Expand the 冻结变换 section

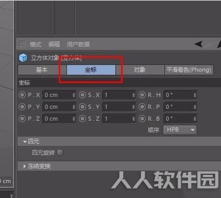pyautogui.click(x=25, y=166)
